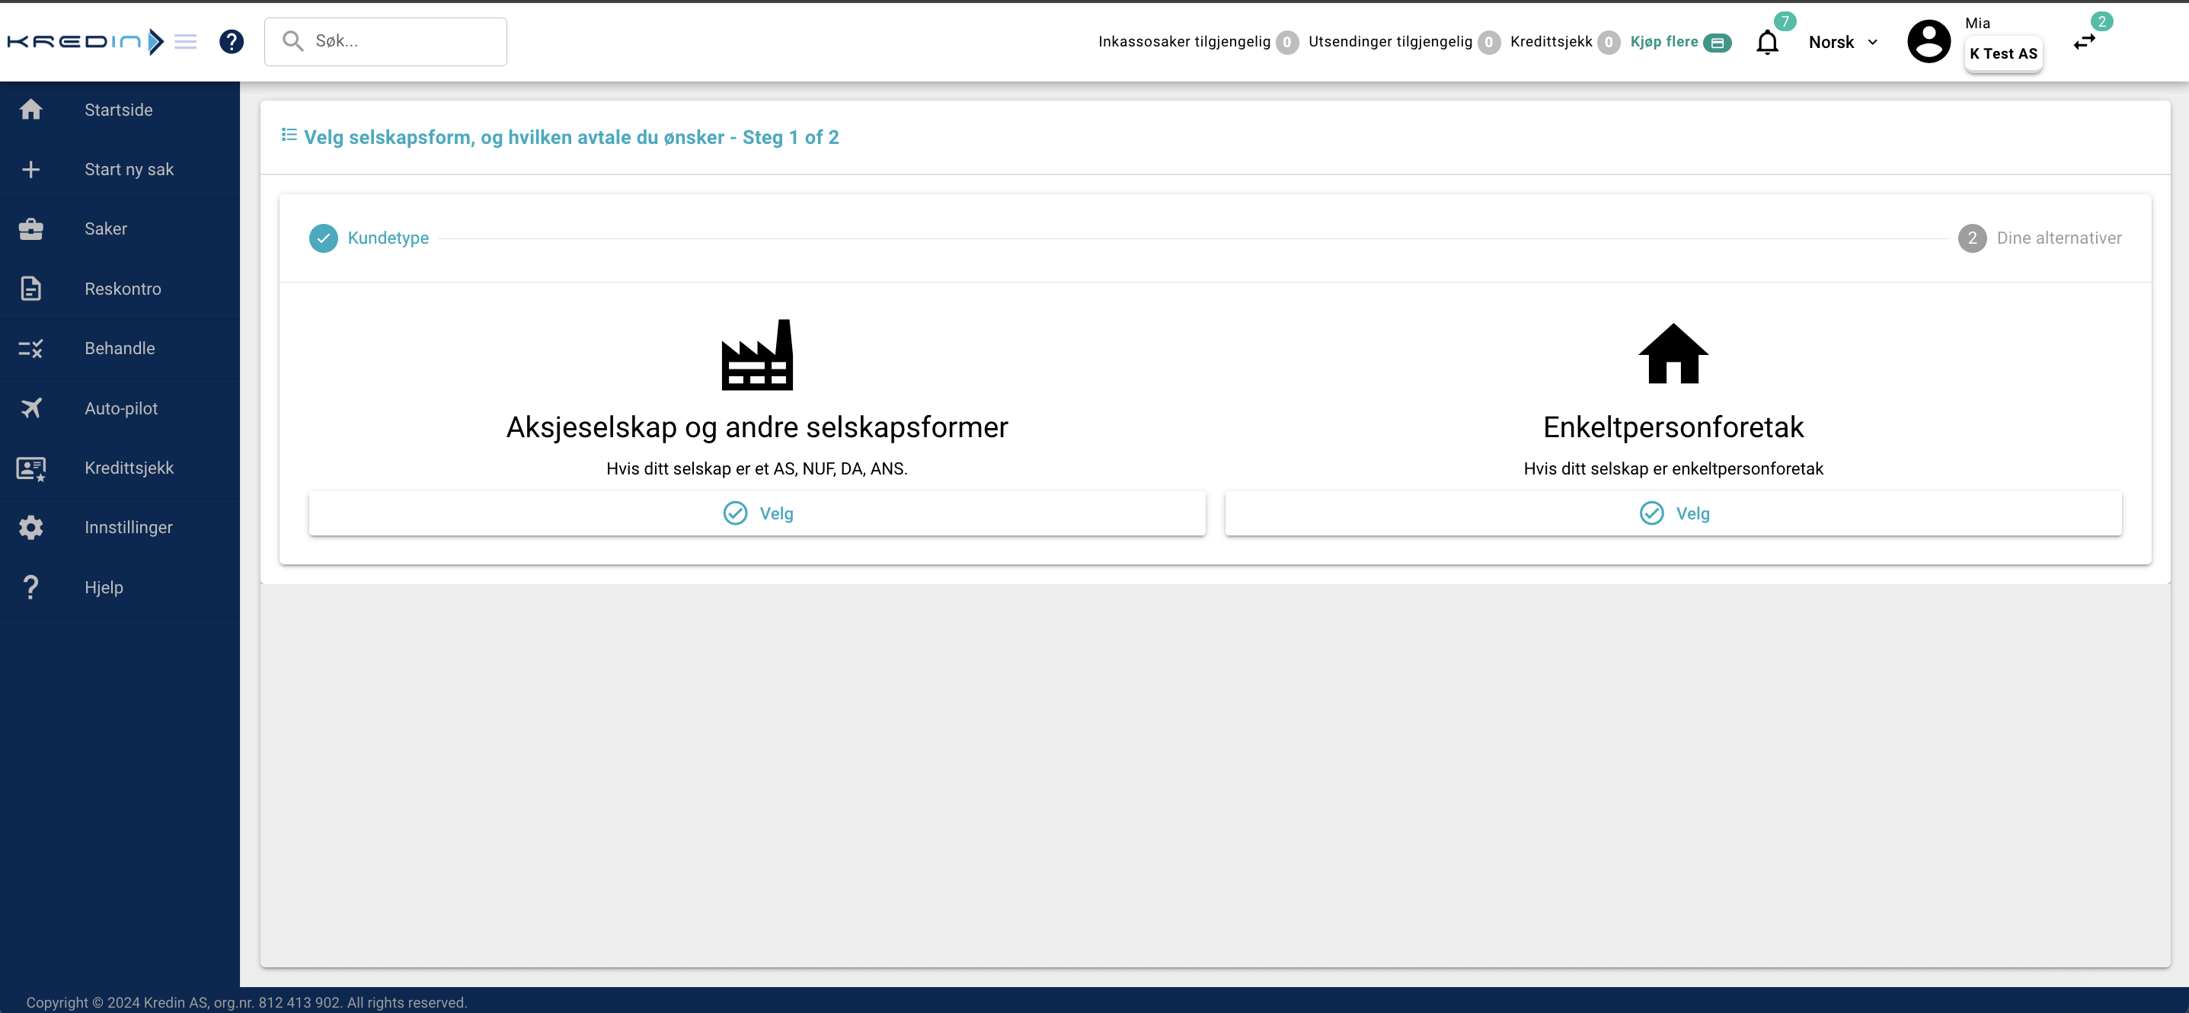The width and height of the screenshot is (2189, 1013).
Task: Click the notification count badge 7
Action: click(1785, 21)
